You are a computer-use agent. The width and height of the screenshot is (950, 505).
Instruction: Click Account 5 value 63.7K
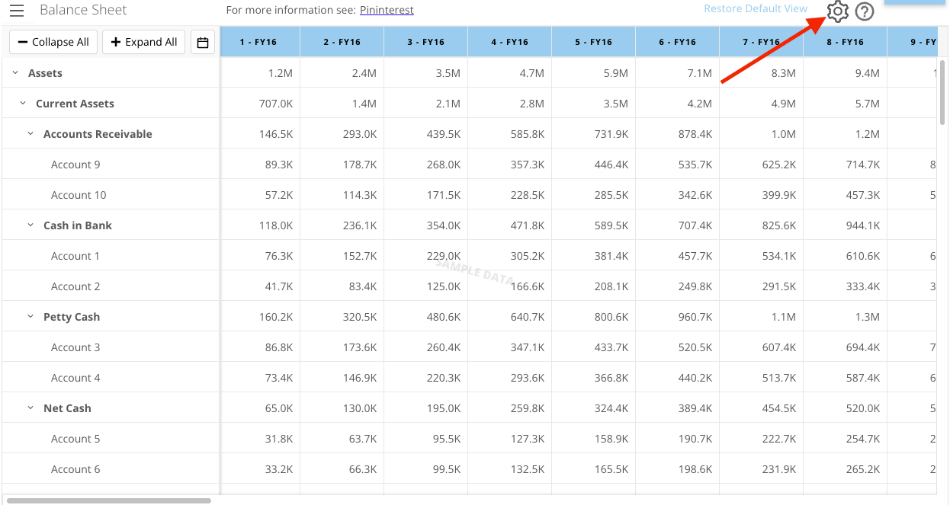click(x=362, y=439)
